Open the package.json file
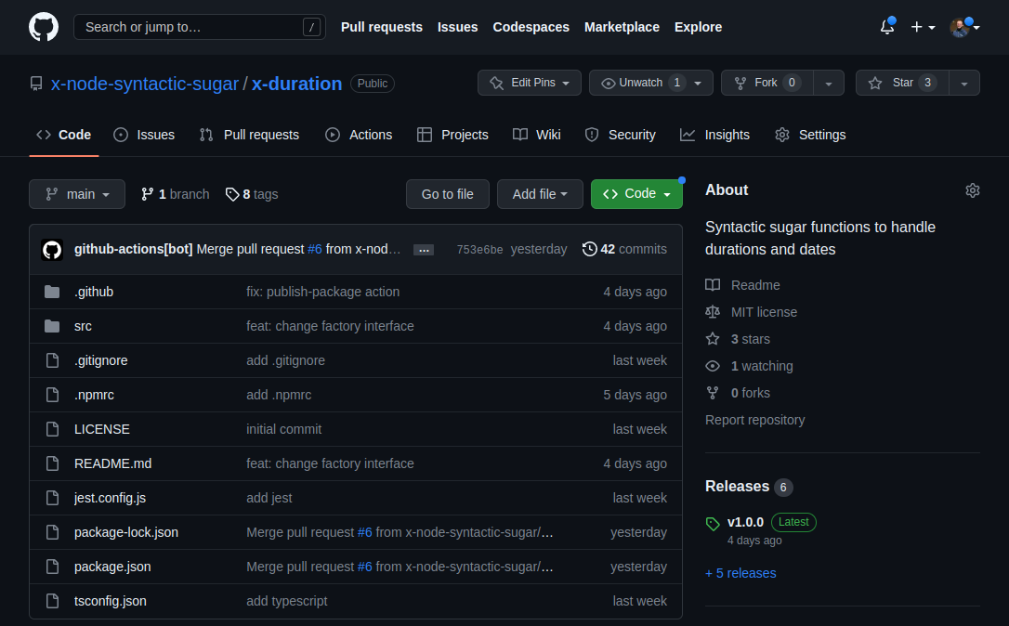1009x626 pixels. pos(112,567)
